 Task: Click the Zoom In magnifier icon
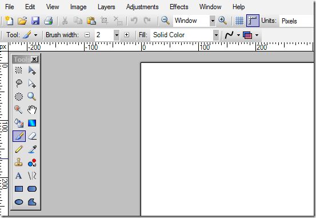coord(222,21)
